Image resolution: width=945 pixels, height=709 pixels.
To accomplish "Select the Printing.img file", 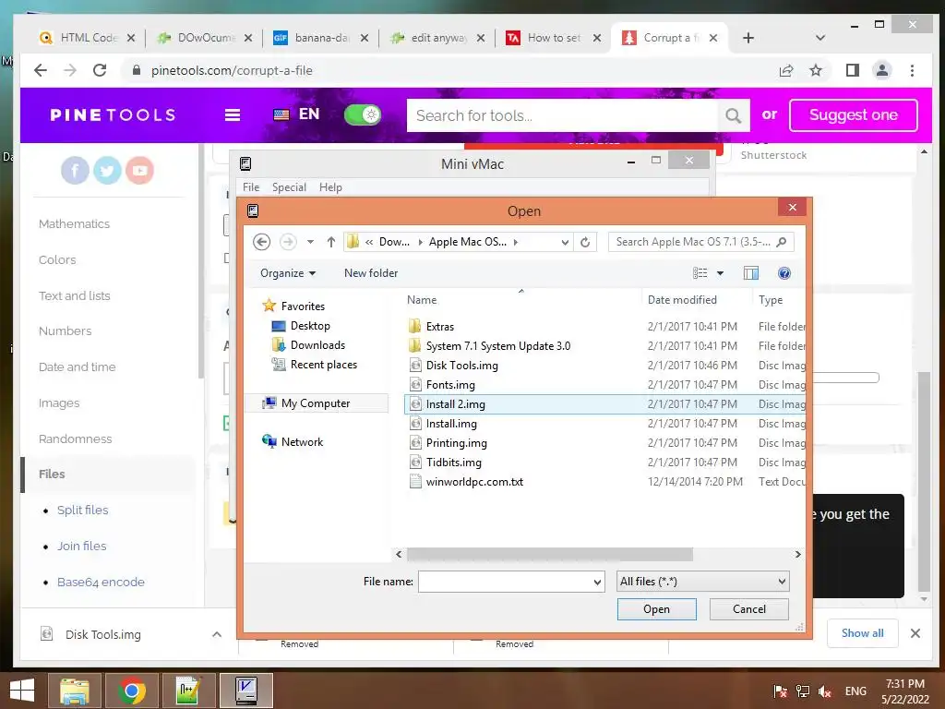I will point(456,442).
